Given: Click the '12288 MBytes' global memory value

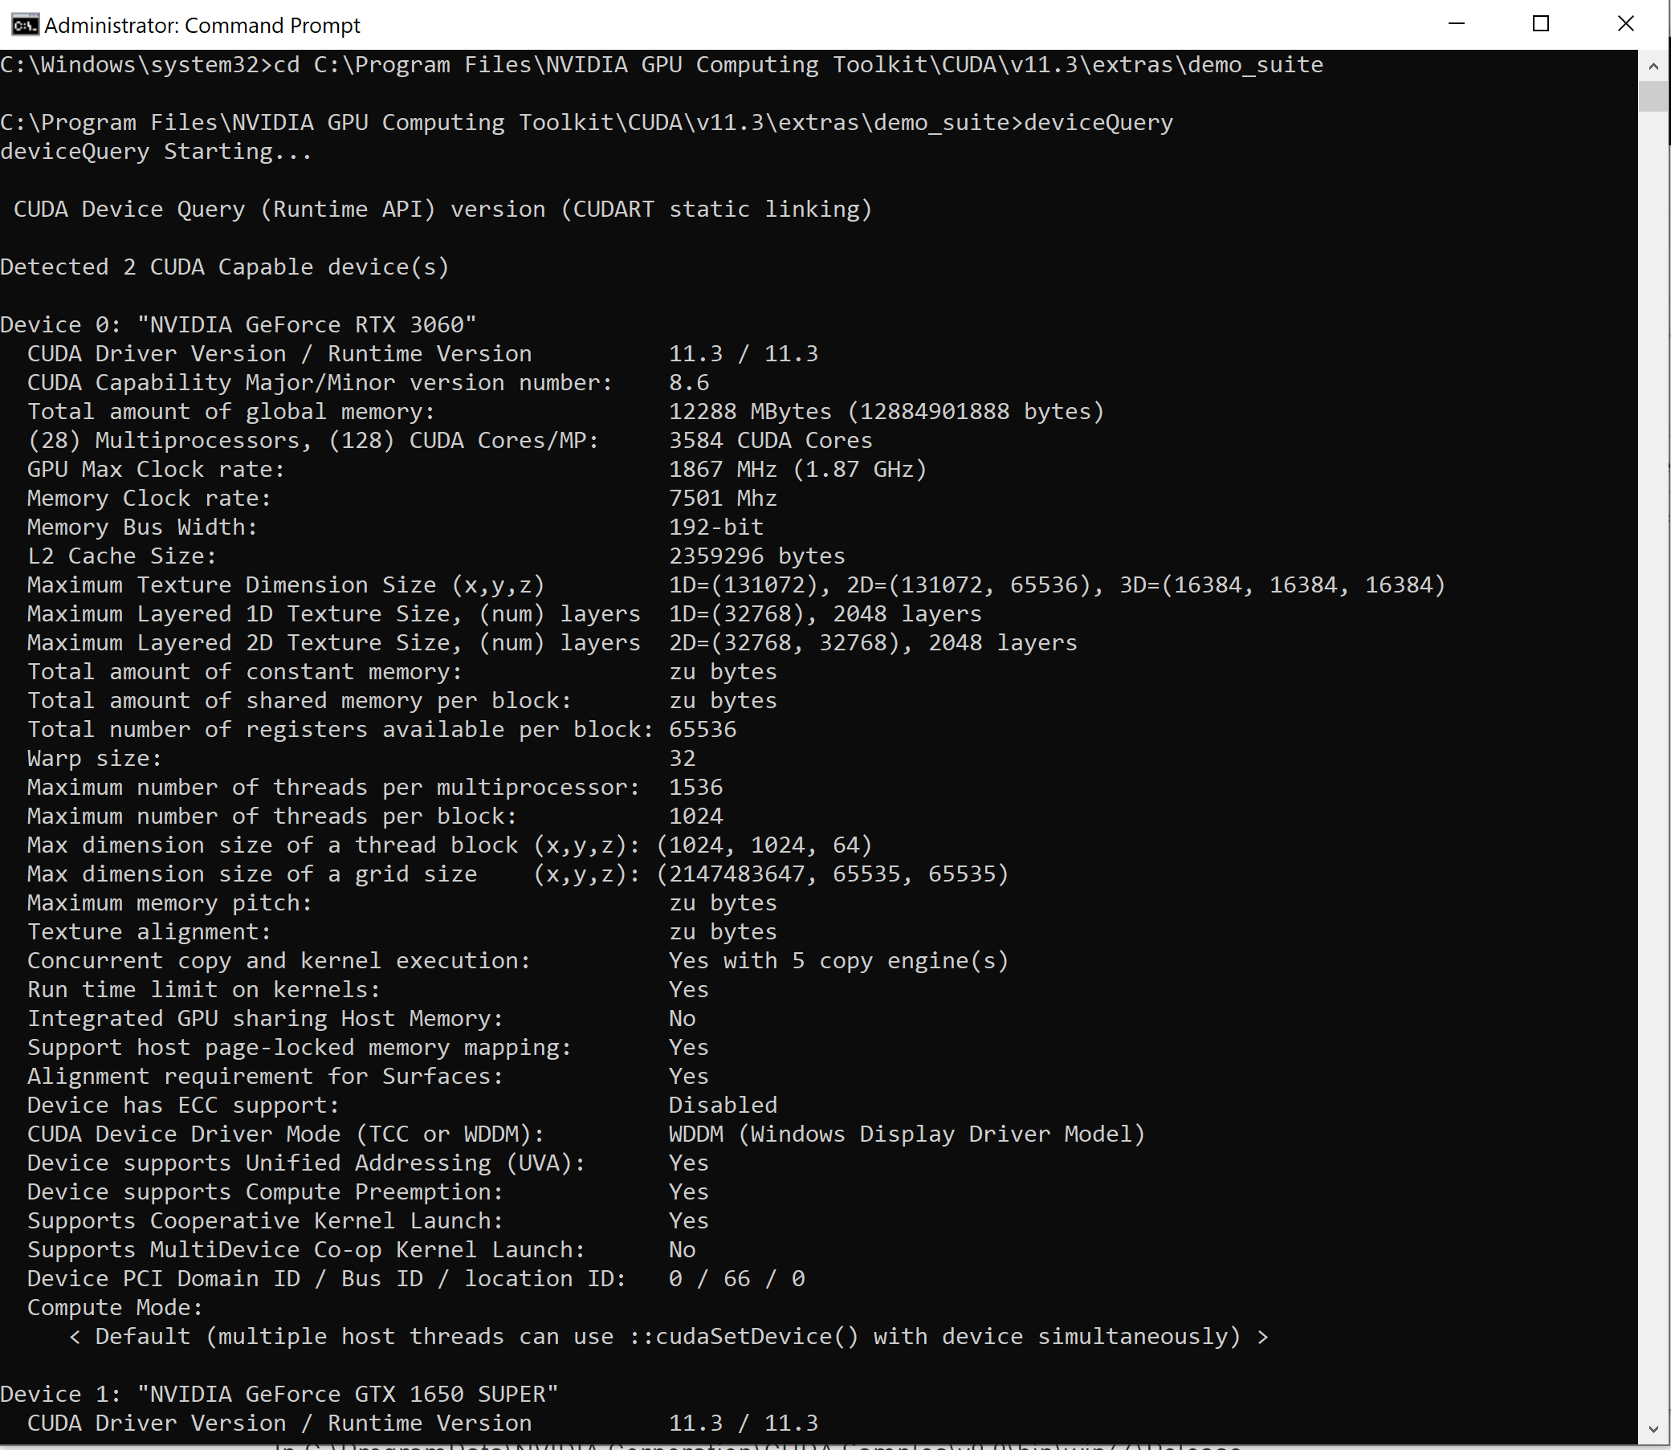Looking at the screenshot, I should (749, 412).
